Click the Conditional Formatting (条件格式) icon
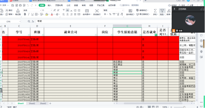 [x=130, y=11]
